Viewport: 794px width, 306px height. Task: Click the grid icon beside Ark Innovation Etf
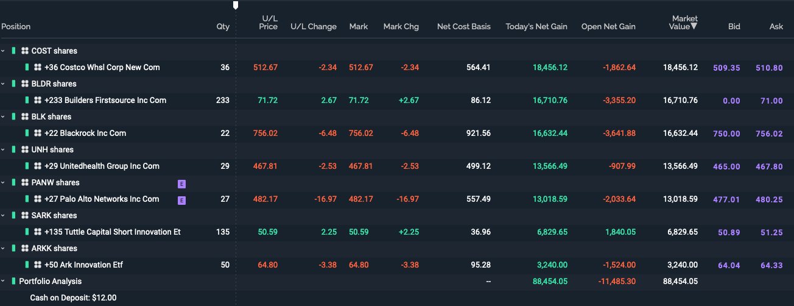pos(38,265)
